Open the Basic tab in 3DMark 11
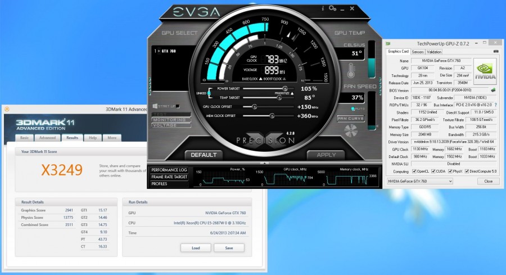This screenshot has width=506, height=275. (x=25, y=138)
